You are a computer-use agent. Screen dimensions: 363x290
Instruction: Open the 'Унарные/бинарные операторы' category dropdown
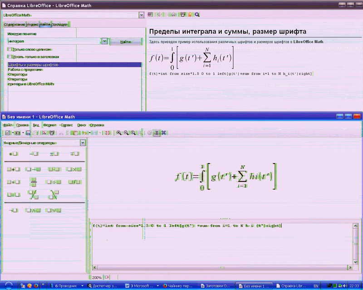coord(82,143)
